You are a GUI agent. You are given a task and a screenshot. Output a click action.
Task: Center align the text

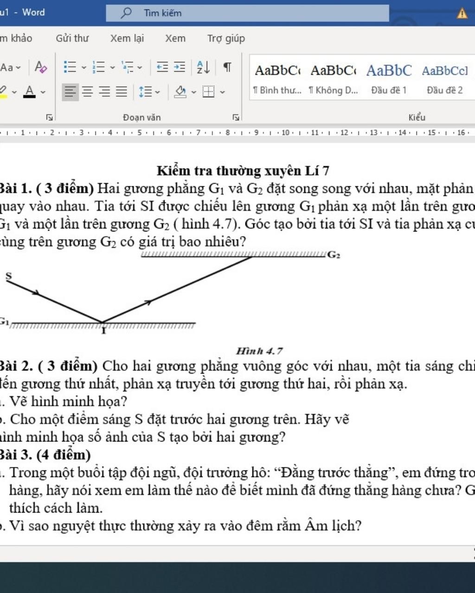tap(87, 92)
